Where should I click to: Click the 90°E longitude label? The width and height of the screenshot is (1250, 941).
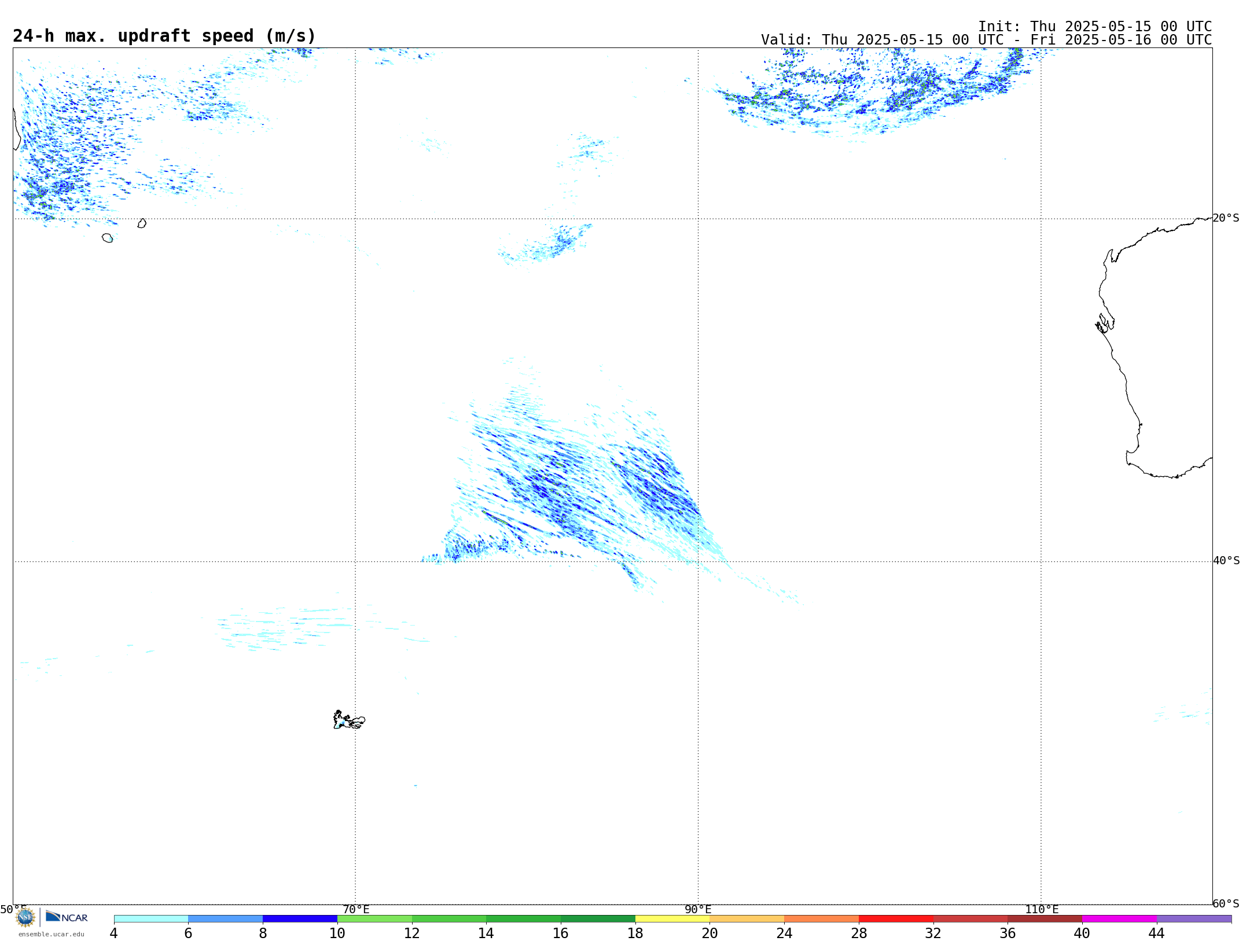pos(698,909)
